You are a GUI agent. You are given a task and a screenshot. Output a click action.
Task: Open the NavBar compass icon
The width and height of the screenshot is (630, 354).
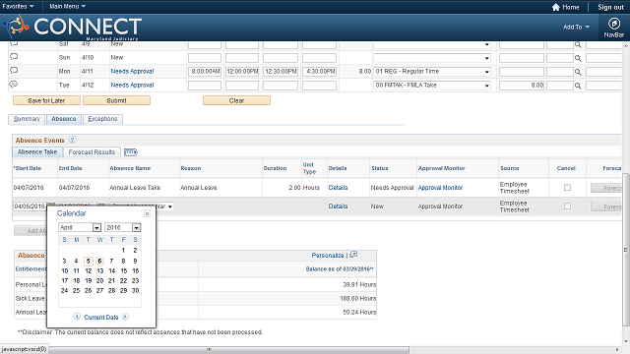pos(613,24)
